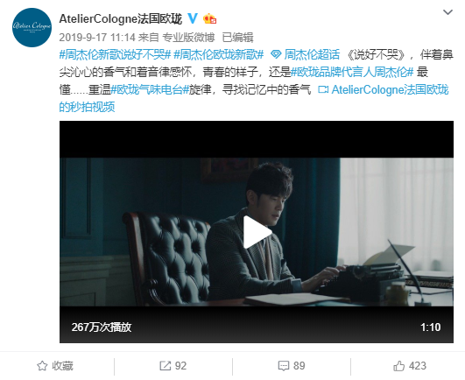The image size is (465, 380).
Task: Open Atelier Cologne profile avatar
Action: click(x=32, y=27)
